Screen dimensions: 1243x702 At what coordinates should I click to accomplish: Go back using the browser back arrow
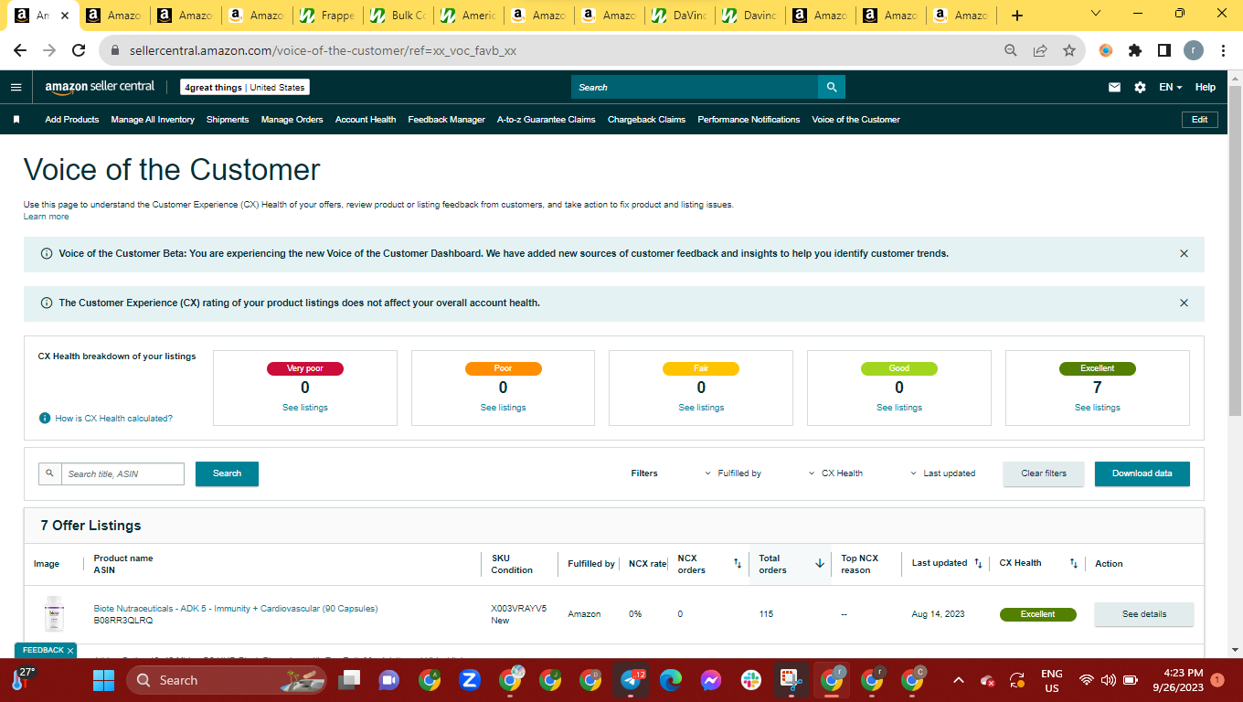(x=20, y=51)
